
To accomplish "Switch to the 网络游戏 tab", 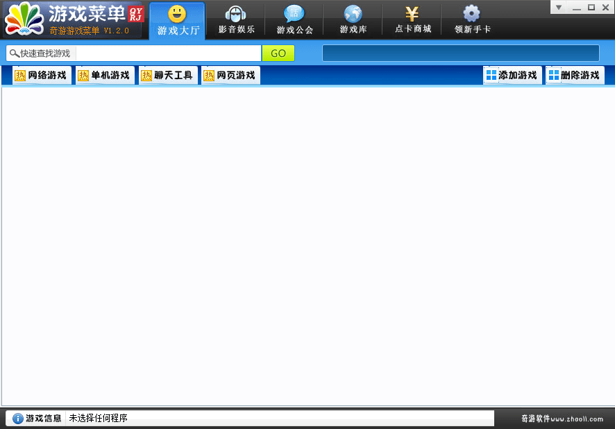I will tap(42, 75).
